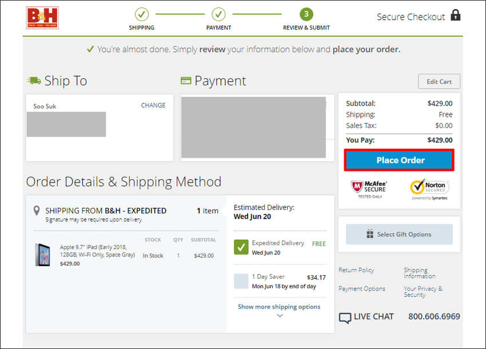Click the Mon Jun 18 by end of day text

[x=284, y=286]
